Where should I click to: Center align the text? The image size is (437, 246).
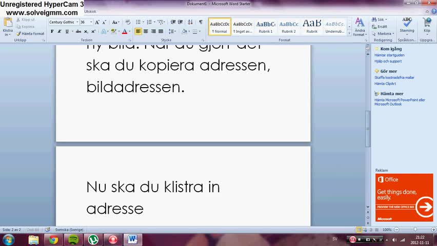[146, 31]
